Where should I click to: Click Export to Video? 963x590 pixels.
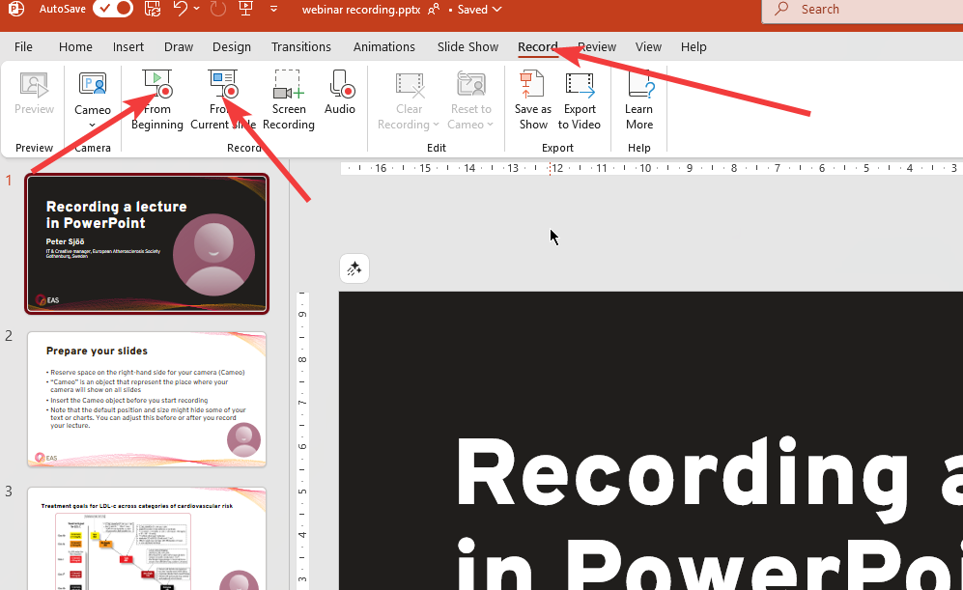580,100
